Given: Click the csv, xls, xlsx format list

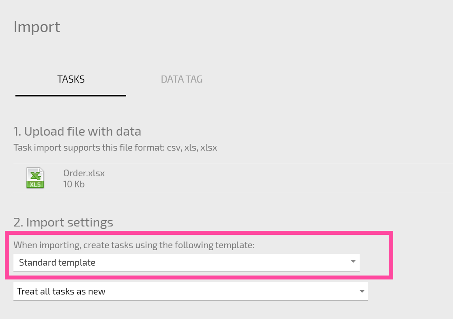Looking at the screenshot, I should click(192, 147).
